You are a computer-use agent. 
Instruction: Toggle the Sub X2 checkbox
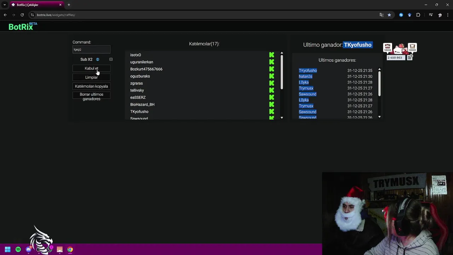[111, 59]
